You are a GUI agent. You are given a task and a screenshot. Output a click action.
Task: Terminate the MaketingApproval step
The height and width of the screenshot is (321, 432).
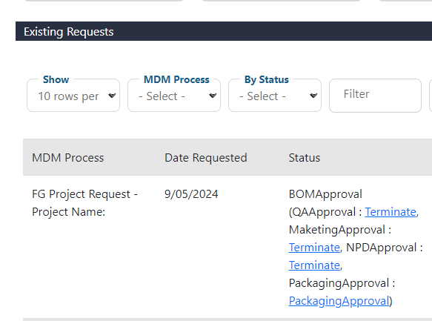(314, 248)
